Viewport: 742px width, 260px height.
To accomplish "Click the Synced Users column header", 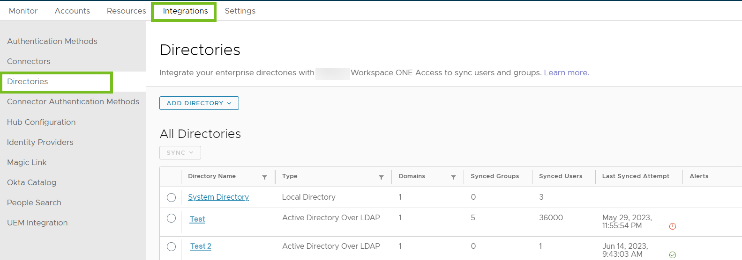I will click(561, 176).
